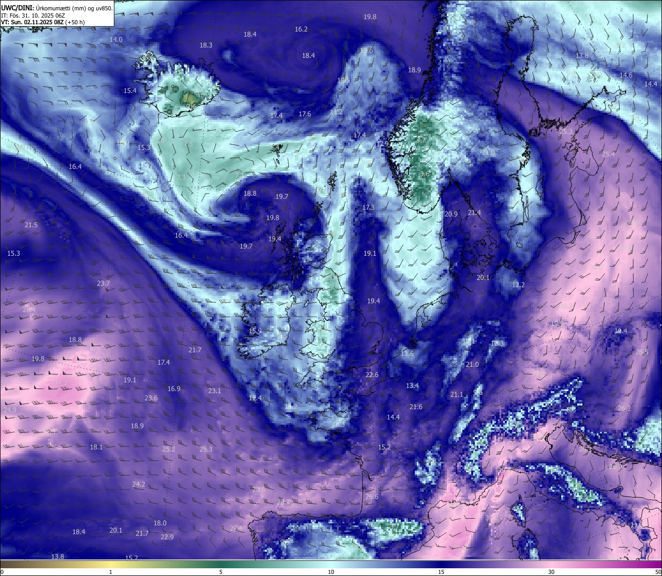Click the 15.4 value west of Iceland
Image resolution: width=662 pixels, height=576 pixels.
point(130,91)
